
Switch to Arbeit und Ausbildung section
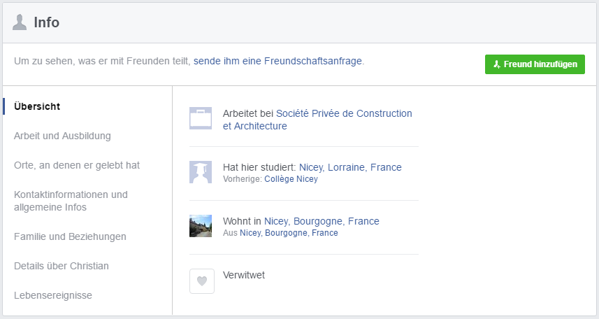click(62, 136)
